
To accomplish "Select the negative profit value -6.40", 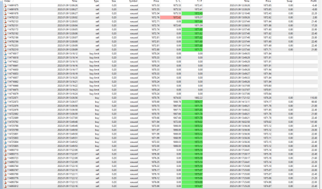I will point(314,5).
